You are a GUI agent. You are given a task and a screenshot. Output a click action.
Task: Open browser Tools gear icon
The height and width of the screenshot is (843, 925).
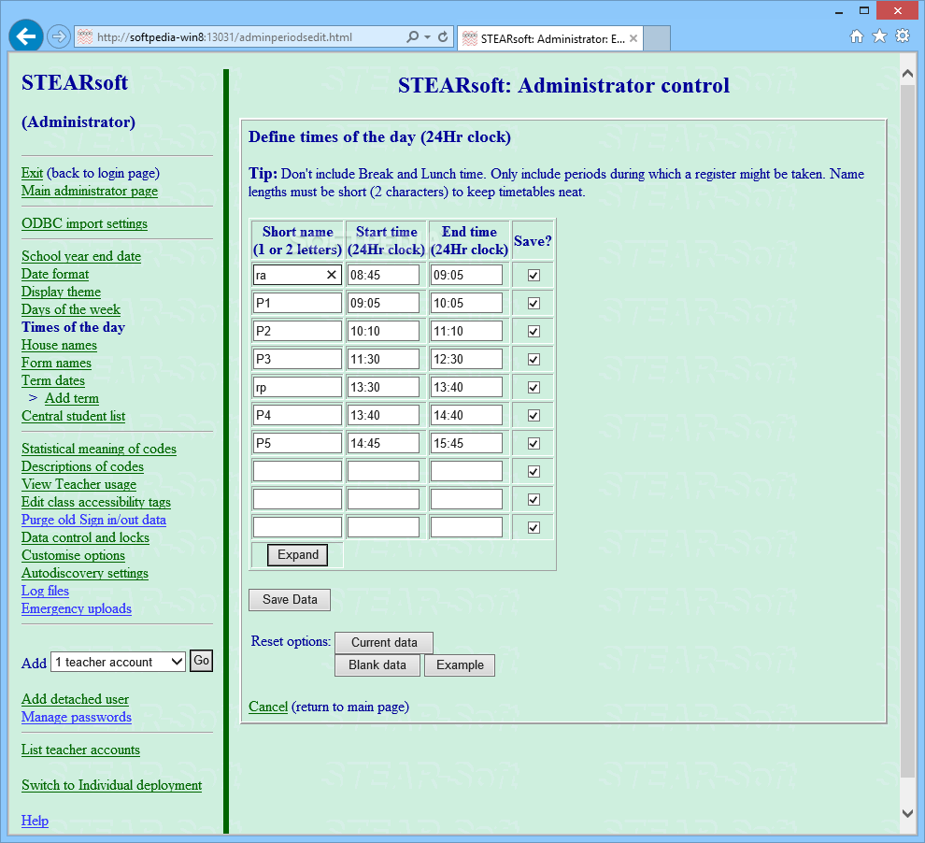click(x=903, y=36)
